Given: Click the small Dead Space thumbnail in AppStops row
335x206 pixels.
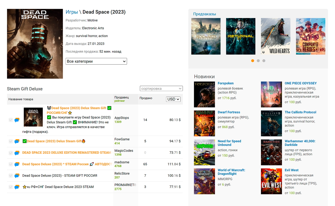Looking at the screenshot, I should [33, 117].
